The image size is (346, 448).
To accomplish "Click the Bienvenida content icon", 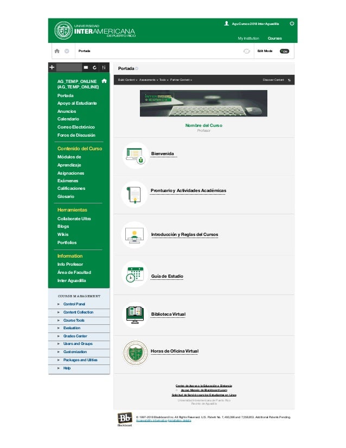I will 136,155.
